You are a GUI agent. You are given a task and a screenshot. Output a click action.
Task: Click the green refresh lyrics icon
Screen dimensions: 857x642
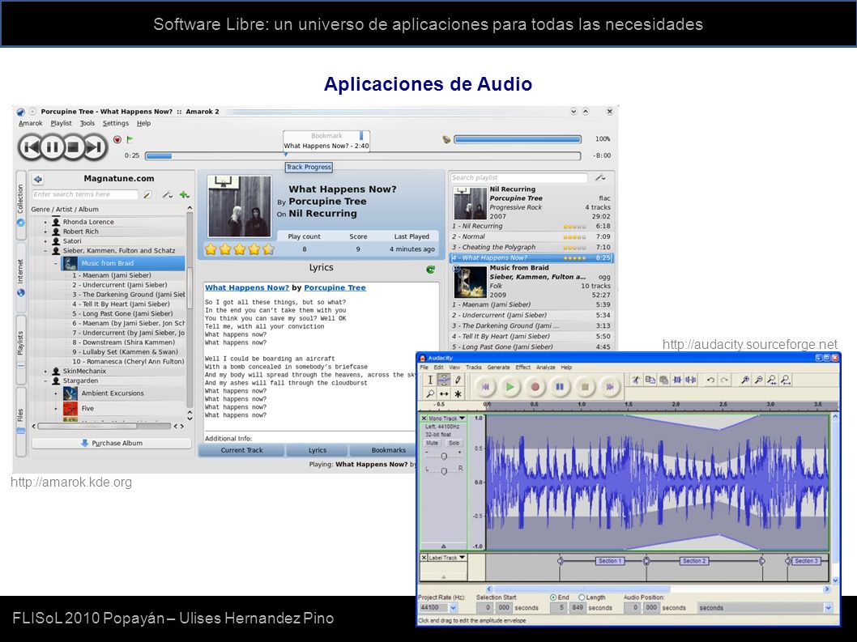pyautogui.click(x=431, y=269)
